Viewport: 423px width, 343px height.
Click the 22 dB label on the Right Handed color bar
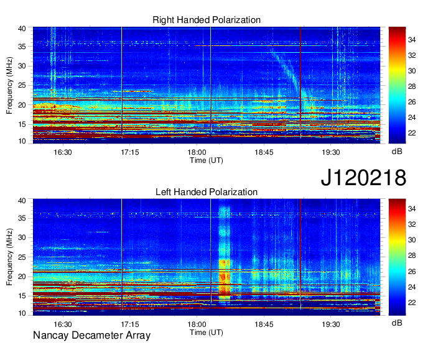(412, 133)
